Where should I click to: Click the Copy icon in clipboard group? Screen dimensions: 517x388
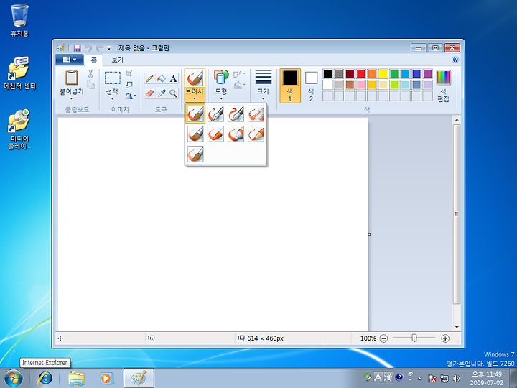point(90,85)
